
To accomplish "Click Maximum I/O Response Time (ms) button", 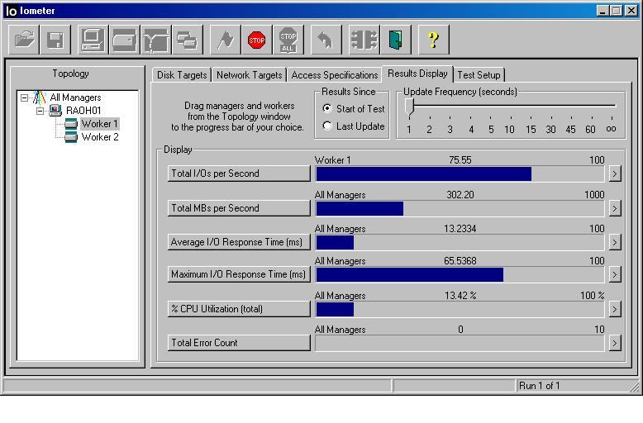I will (239, 274).
